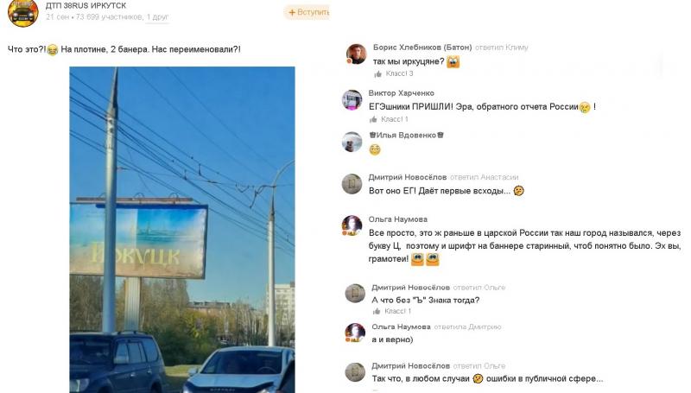This screenshot has width=691, height=393.
Task: Click thumbs-up under Дмитрий Новосёлов's Ъ знака comment
Action: pyautogui.click(x=377, y=312)
